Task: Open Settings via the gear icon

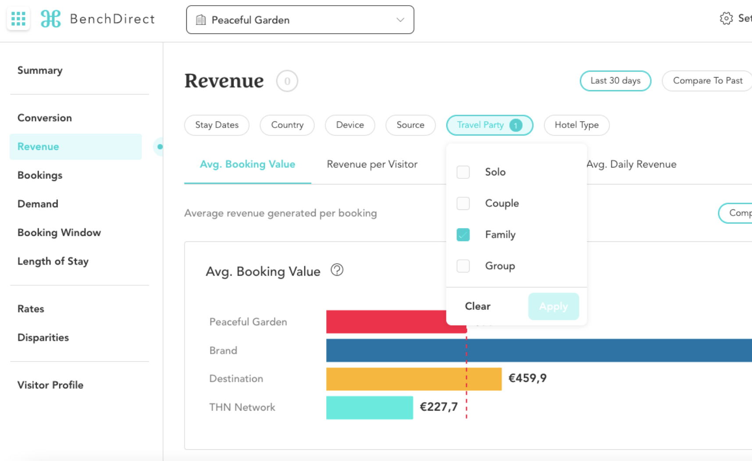Action: [x=726, y=19]
